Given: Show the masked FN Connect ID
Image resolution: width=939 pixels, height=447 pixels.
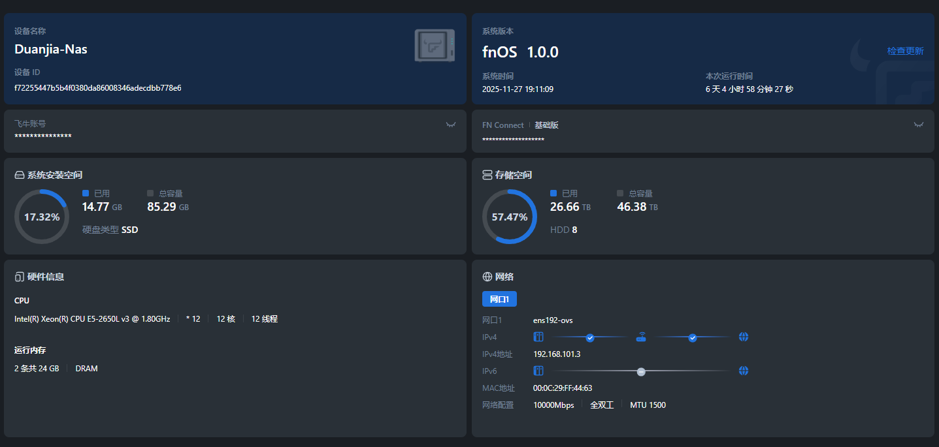Looking at the screenshot, I should [919, 125].
